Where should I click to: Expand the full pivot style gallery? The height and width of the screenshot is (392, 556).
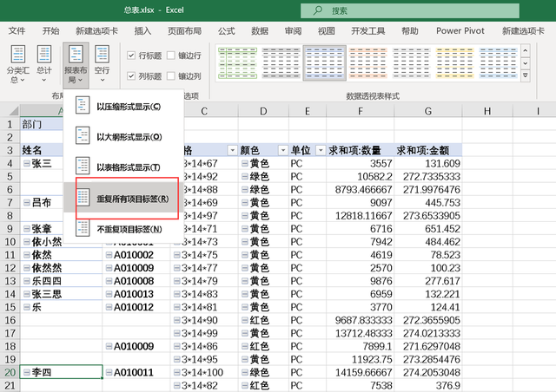pos(525,75)
